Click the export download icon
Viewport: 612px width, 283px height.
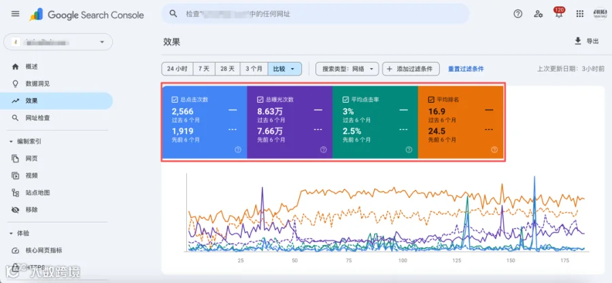tap(578, 41)
